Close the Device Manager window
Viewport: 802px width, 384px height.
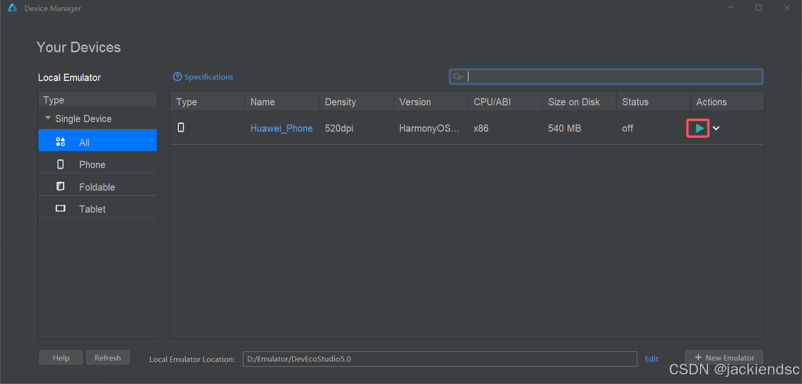(787, 8)
